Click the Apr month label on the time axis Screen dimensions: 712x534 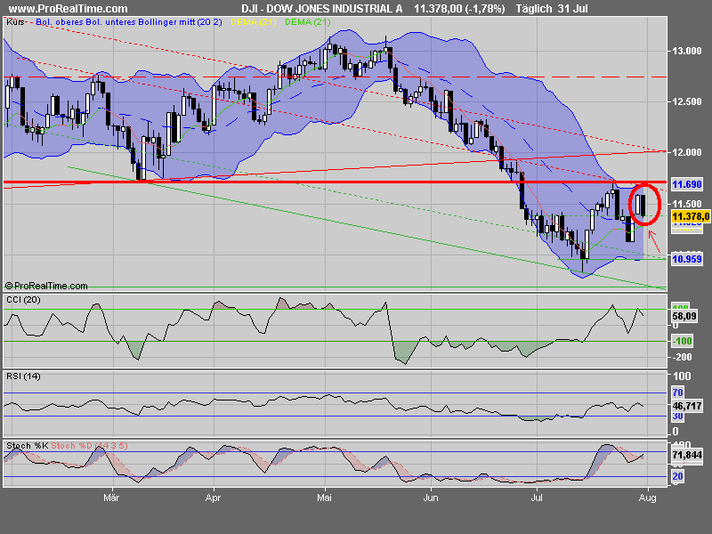pyautogui.click(x=213, y=498)
